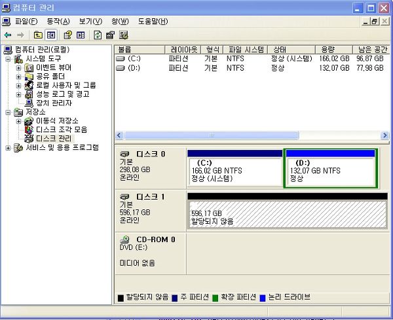Image resolution: width=393 pixels, height=320 pixels.
Task: Click the action pane toggle icon beside Properties
Action: click(x=81, y=35)
